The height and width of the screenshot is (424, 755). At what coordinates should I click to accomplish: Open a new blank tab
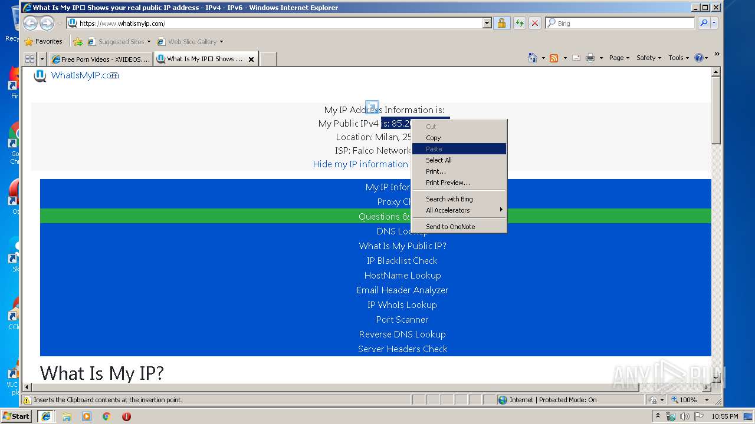pos(268,59)
